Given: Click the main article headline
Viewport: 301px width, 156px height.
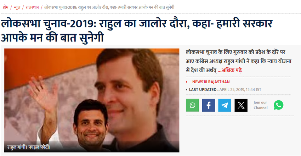Looking at the screenshot, I should point(136,31).
